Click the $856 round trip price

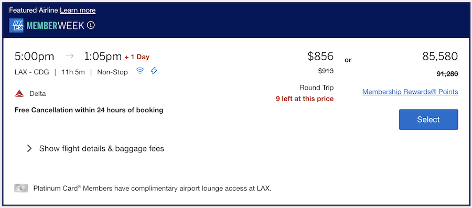click(320, 56)
